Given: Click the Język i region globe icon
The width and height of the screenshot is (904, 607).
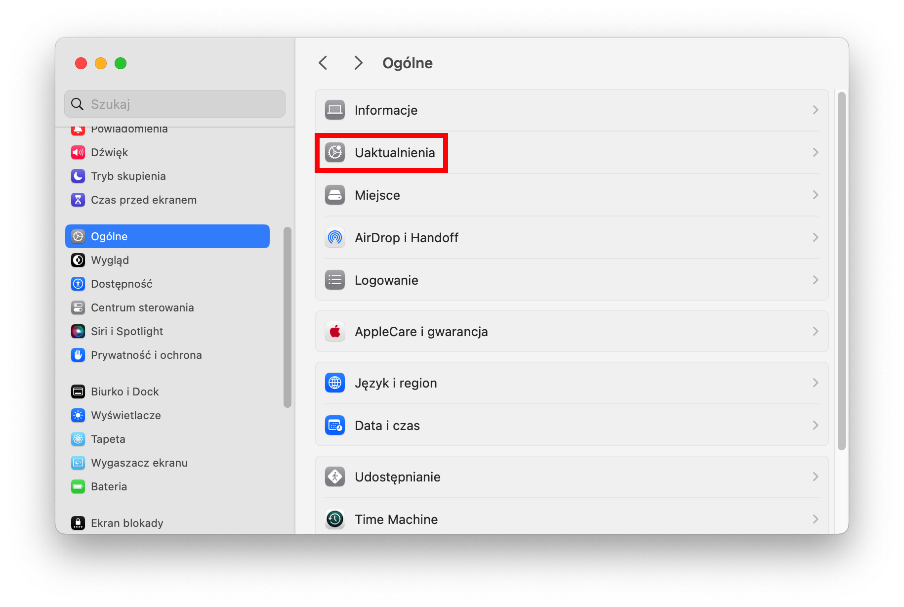Looking at the screenshot, I should coord(335,383).
